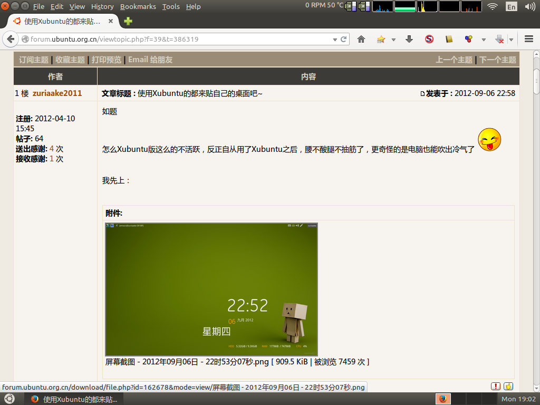Click the 收藏主题 link
This screenshot has height=405, width=540.
coord(70,60)
